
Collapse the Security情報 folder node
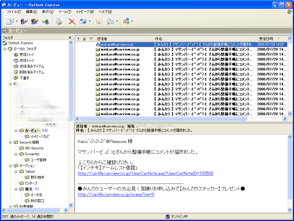pos(11,142)
